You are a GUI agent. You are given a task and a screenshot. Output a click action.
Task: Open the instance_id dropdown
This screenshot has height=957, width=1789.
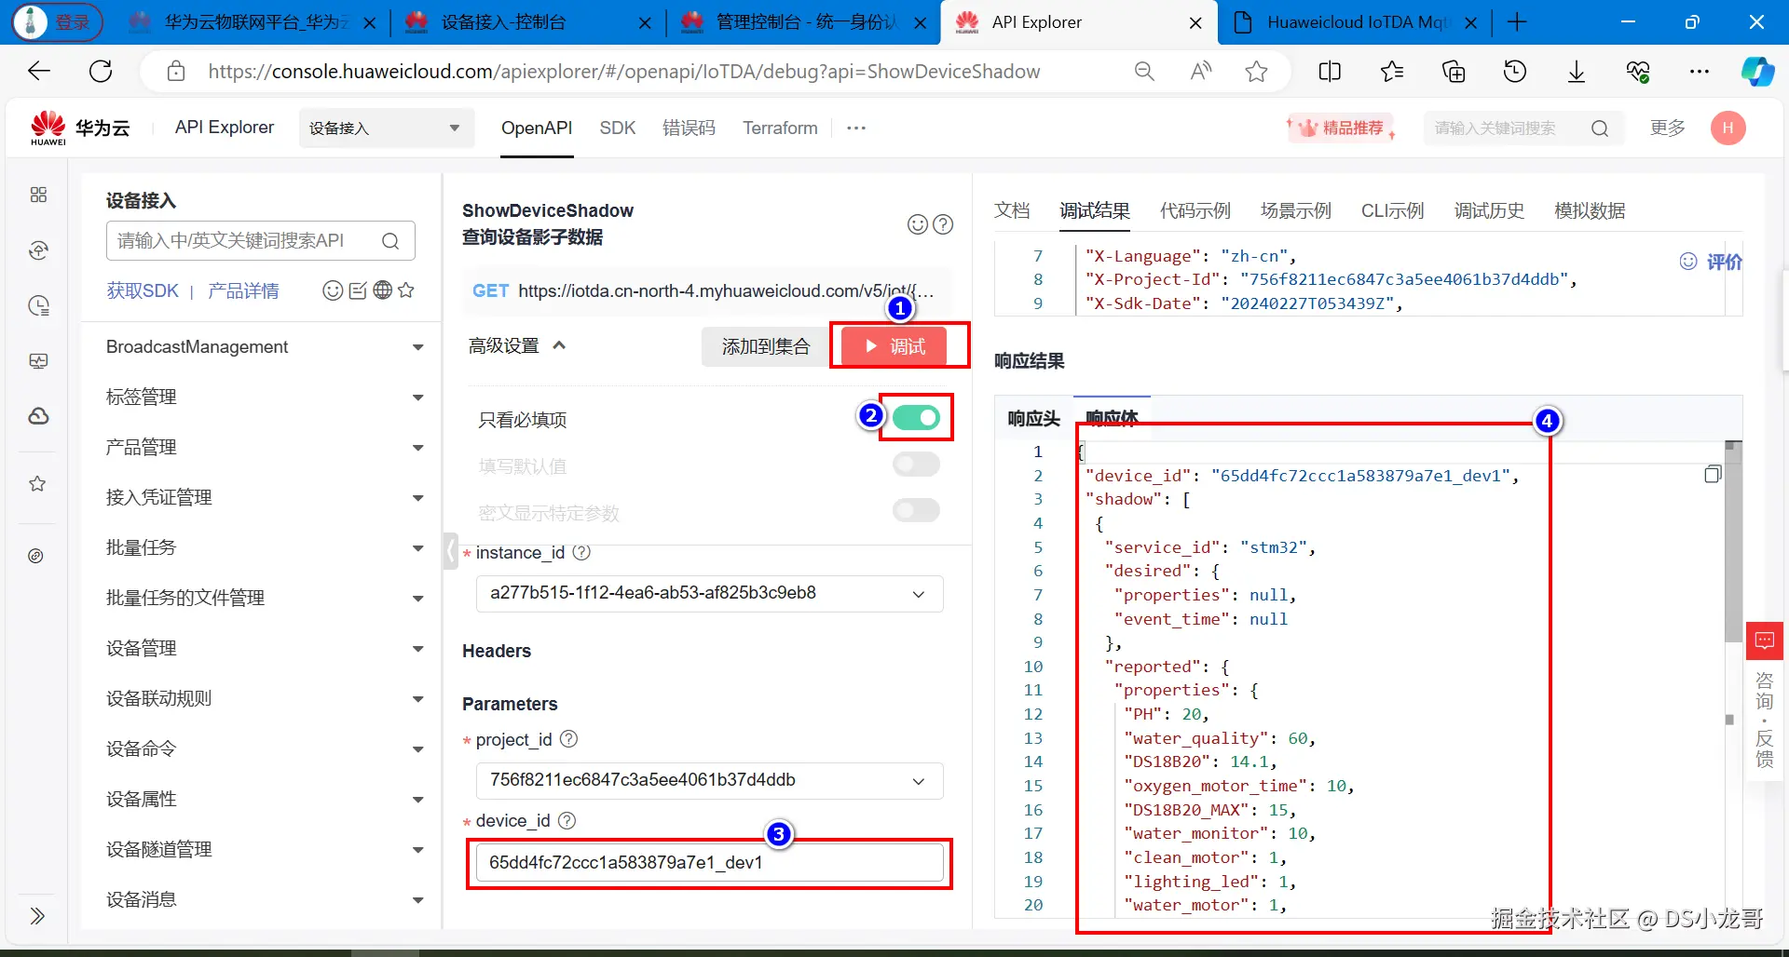[709, 594]
